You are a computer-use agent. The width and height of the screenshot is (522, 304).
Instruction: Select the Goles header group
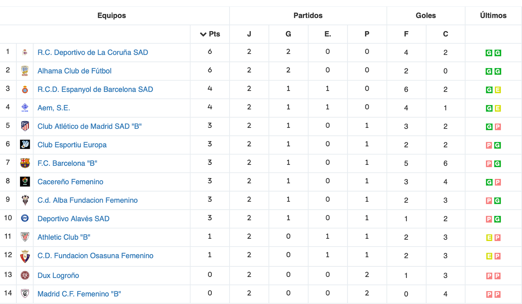pos(426,16)
